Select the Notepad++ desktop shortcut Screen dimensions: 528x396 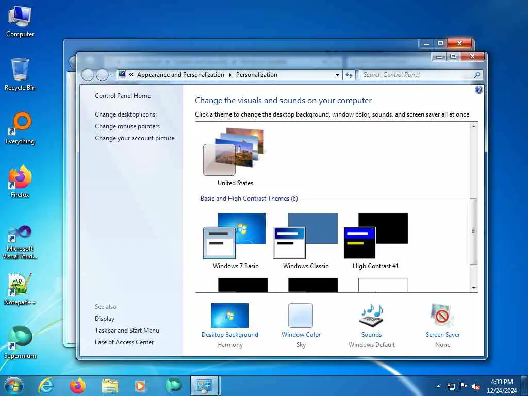(x=20, y=289)
